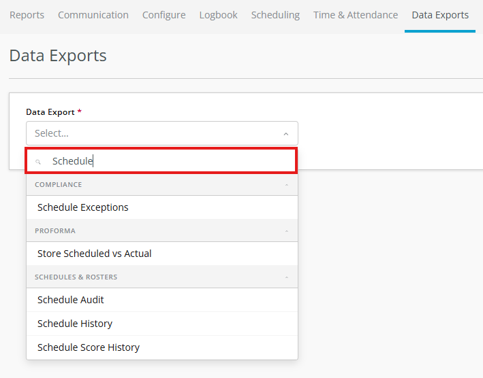This screenshot has width=483, height=378.
Task: Switch to the Communication tab
Action: [93, 15]
